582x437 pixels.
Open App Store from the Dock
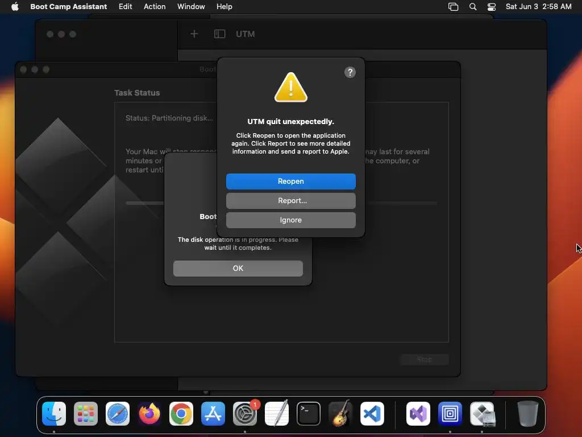pyautogui.click(x=213, y=414)
